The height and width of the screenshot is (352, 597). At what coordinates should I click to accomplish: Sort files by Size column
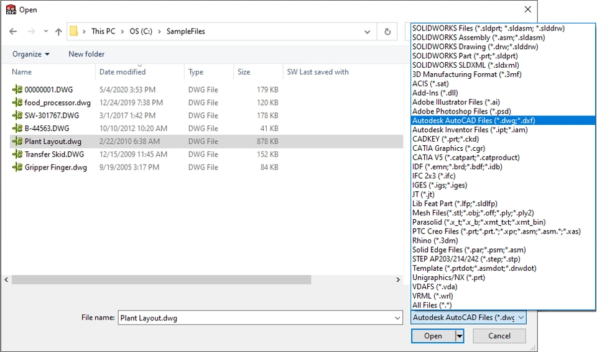244,72
